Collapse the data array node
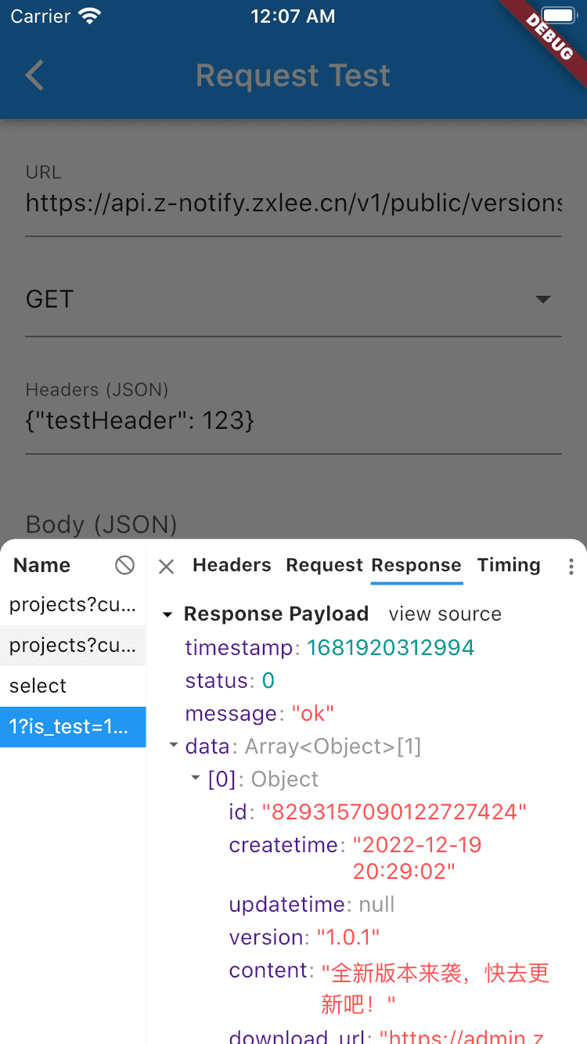 [173, 746]
